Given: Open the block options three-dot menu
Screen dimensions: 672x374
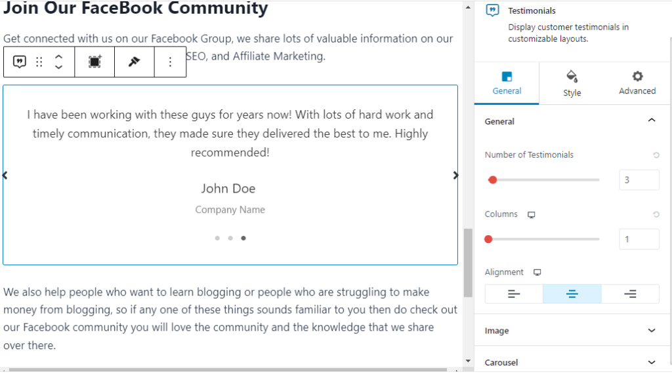Looking at the screenshot, I should point(170,62).
